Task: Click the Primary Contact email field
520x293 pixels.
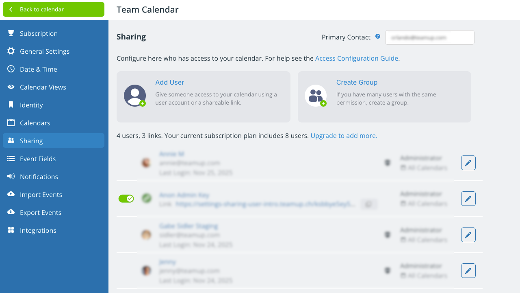Action: click(x=429, y=37)
